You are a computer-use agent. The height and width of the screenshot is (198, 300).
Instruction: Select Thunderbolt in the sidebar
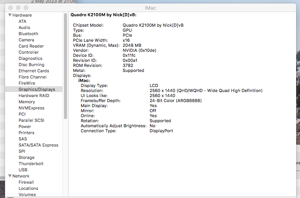point(31,164)
